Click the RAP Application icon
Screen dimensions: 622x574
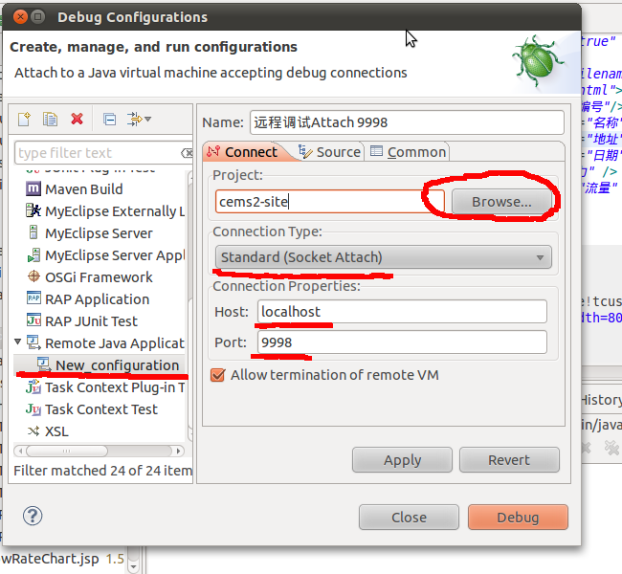point(33,298)
